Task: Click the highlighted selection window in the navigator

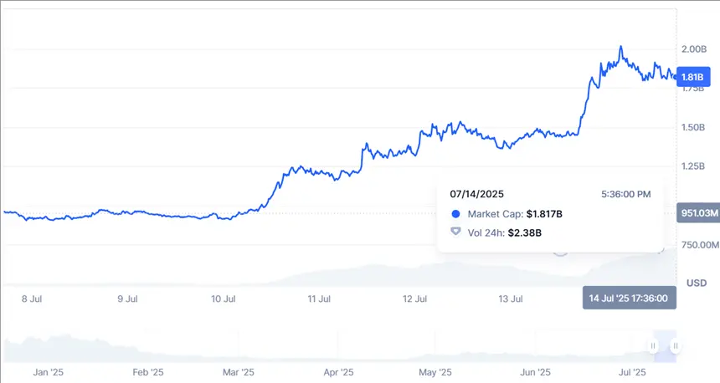Action: point(665,345)
